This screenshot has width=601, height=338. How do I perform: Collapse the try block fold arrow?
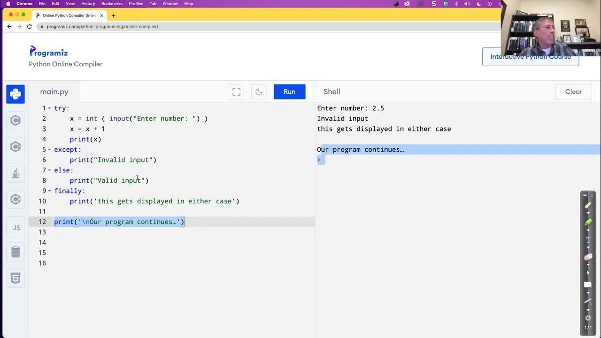point(49,108)
